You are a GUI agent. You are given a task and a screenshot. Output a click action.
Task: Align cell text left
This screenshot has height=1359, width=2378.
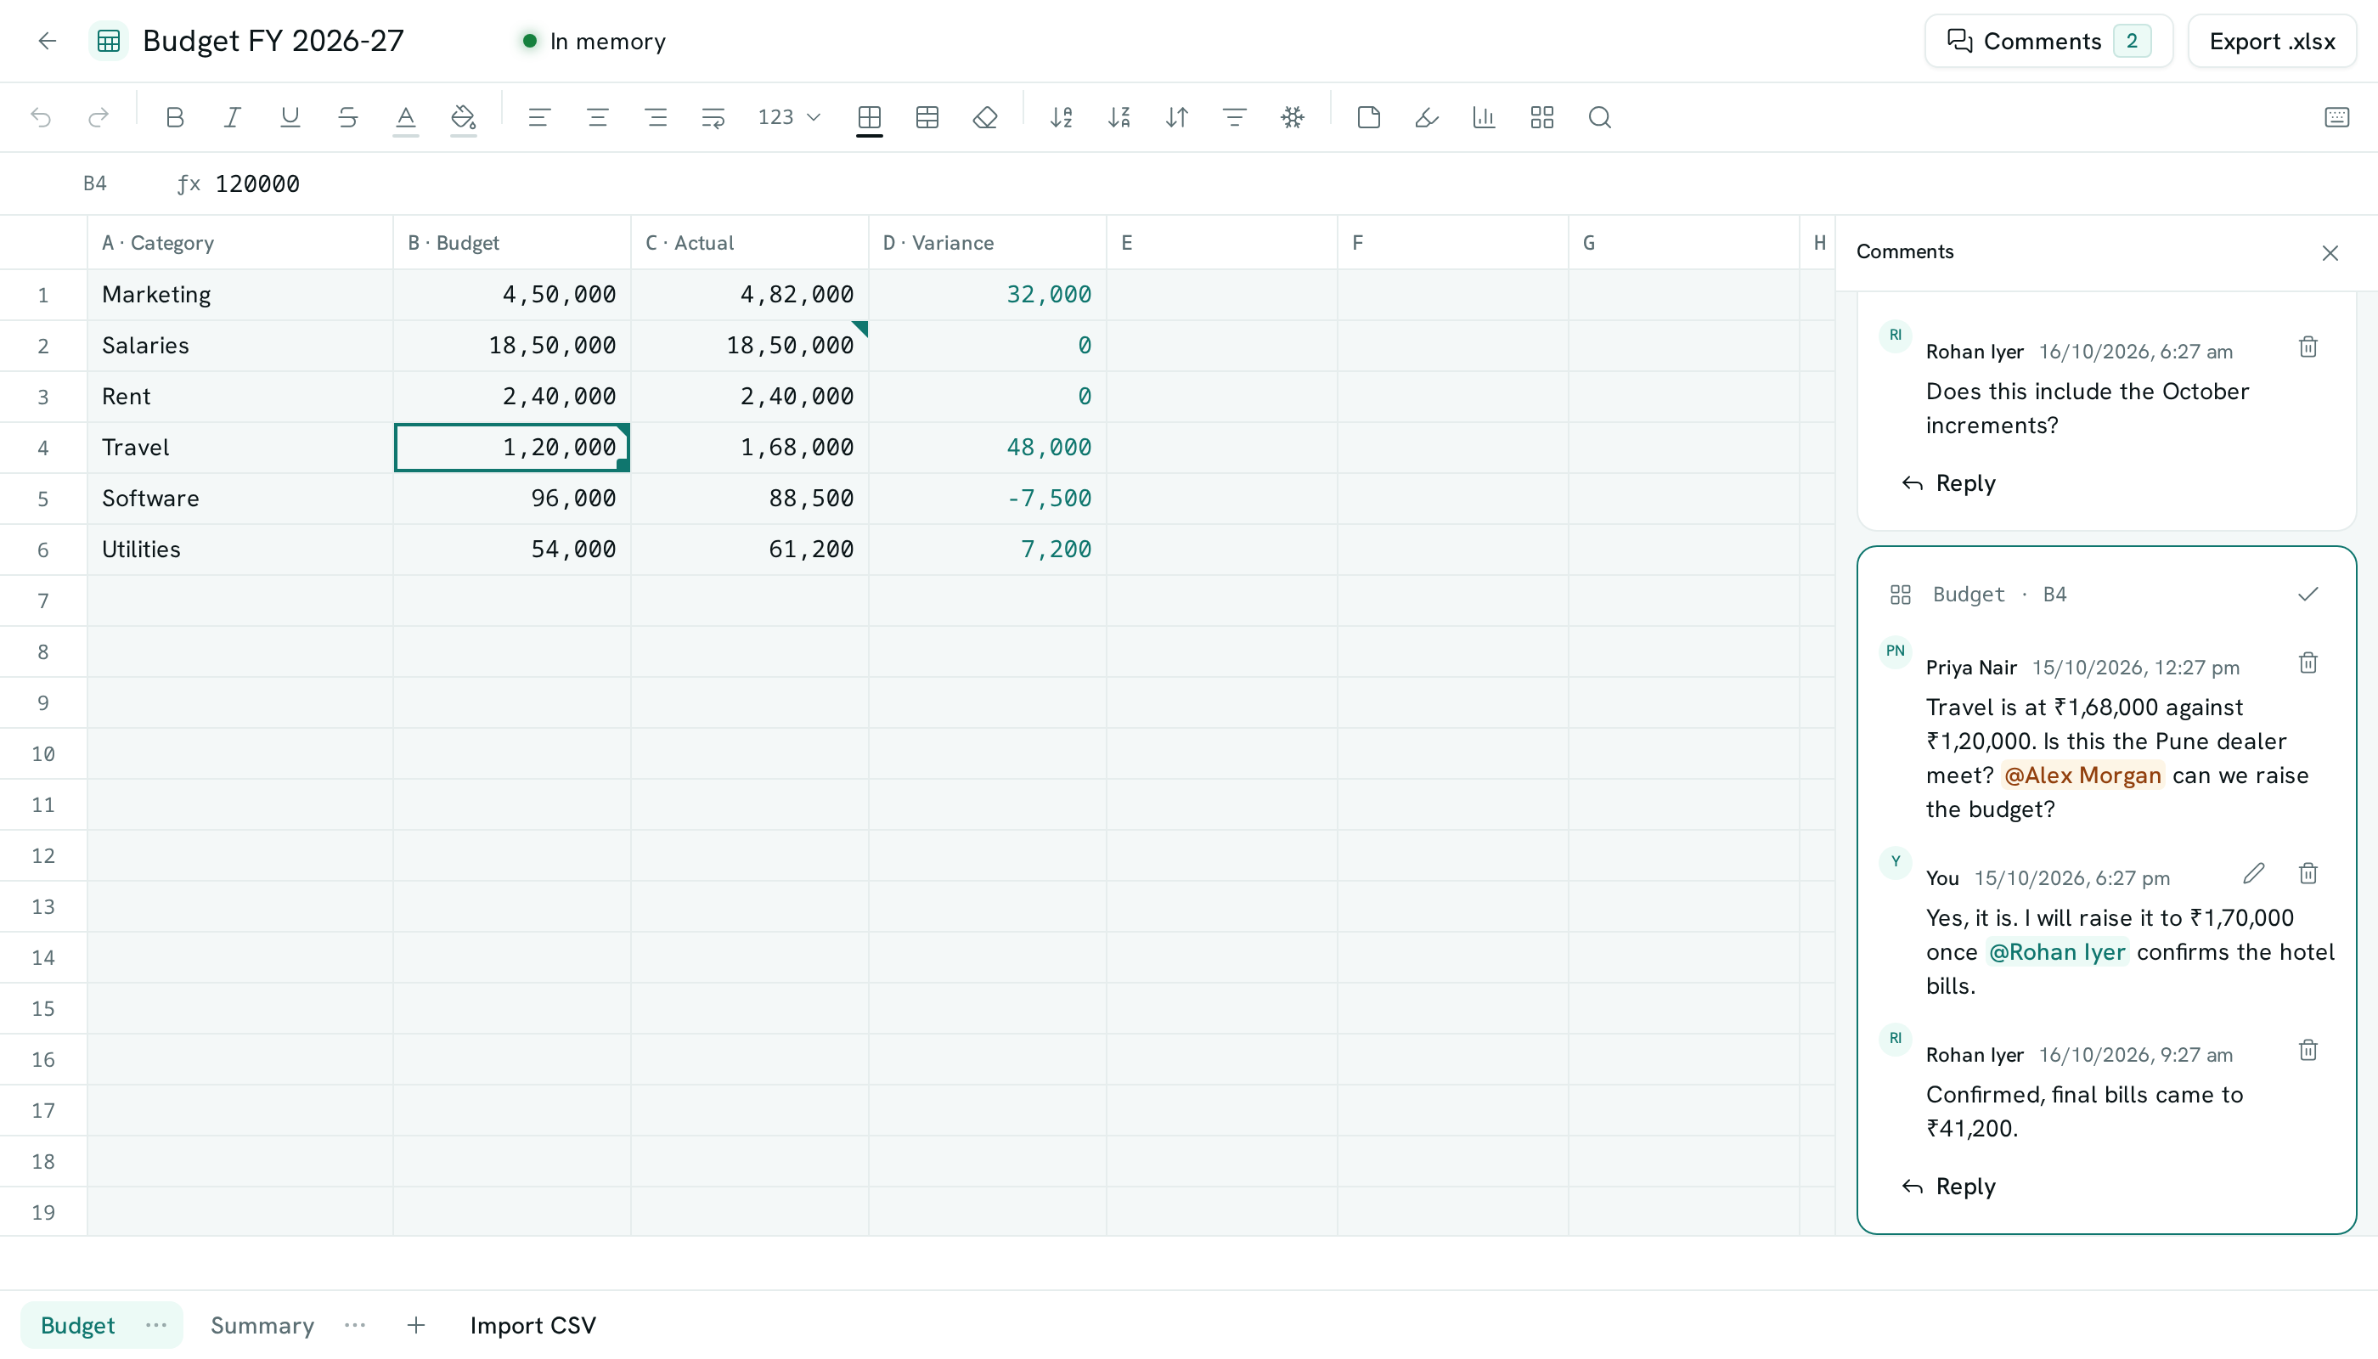(x=539, y=117)
